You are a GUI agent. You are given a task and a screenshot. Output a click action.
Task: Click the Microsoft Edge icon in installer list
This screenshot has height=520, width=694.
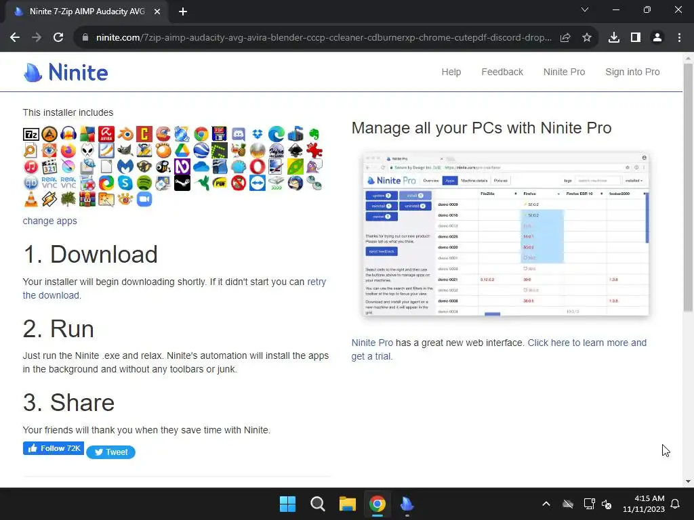point(277,134)
